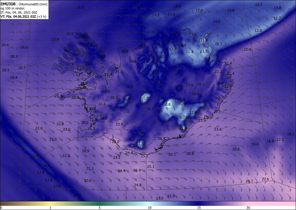Click the map value "16.6"
Image resolution: width=296 pixels, height=210 pixels.
pos(104,118)
